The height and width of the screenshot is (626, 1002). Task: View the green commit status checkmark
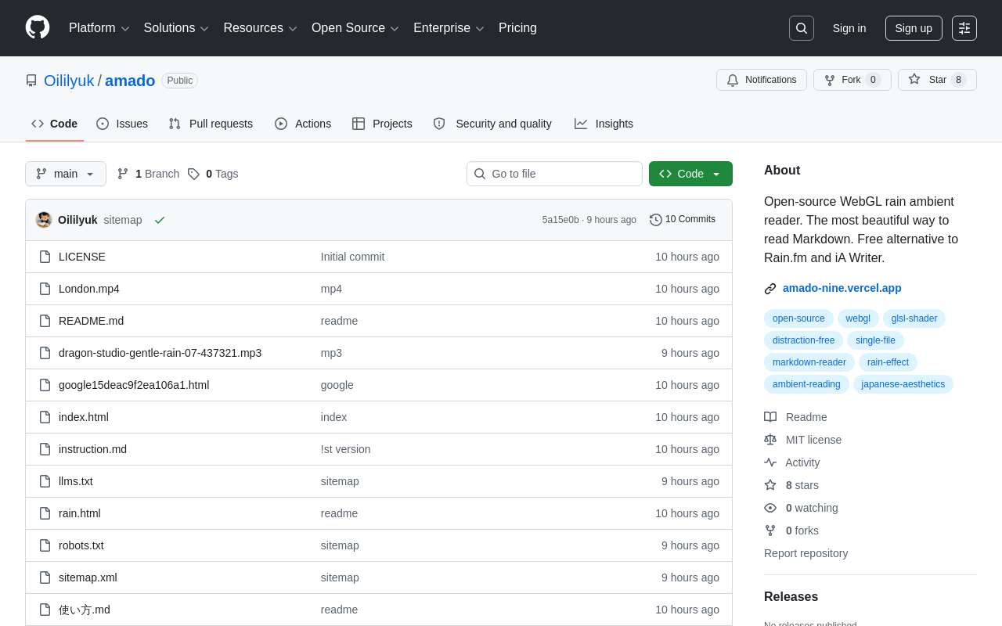point(160,220)
